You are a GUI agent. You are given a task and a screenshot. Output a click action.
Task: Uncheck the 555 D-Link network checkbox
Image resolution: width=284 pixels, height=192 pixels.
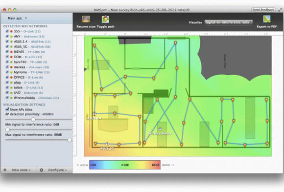click(7, 31)
